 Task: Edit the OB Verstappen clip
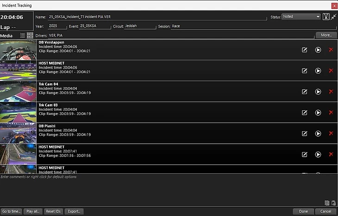click(304, 50)
